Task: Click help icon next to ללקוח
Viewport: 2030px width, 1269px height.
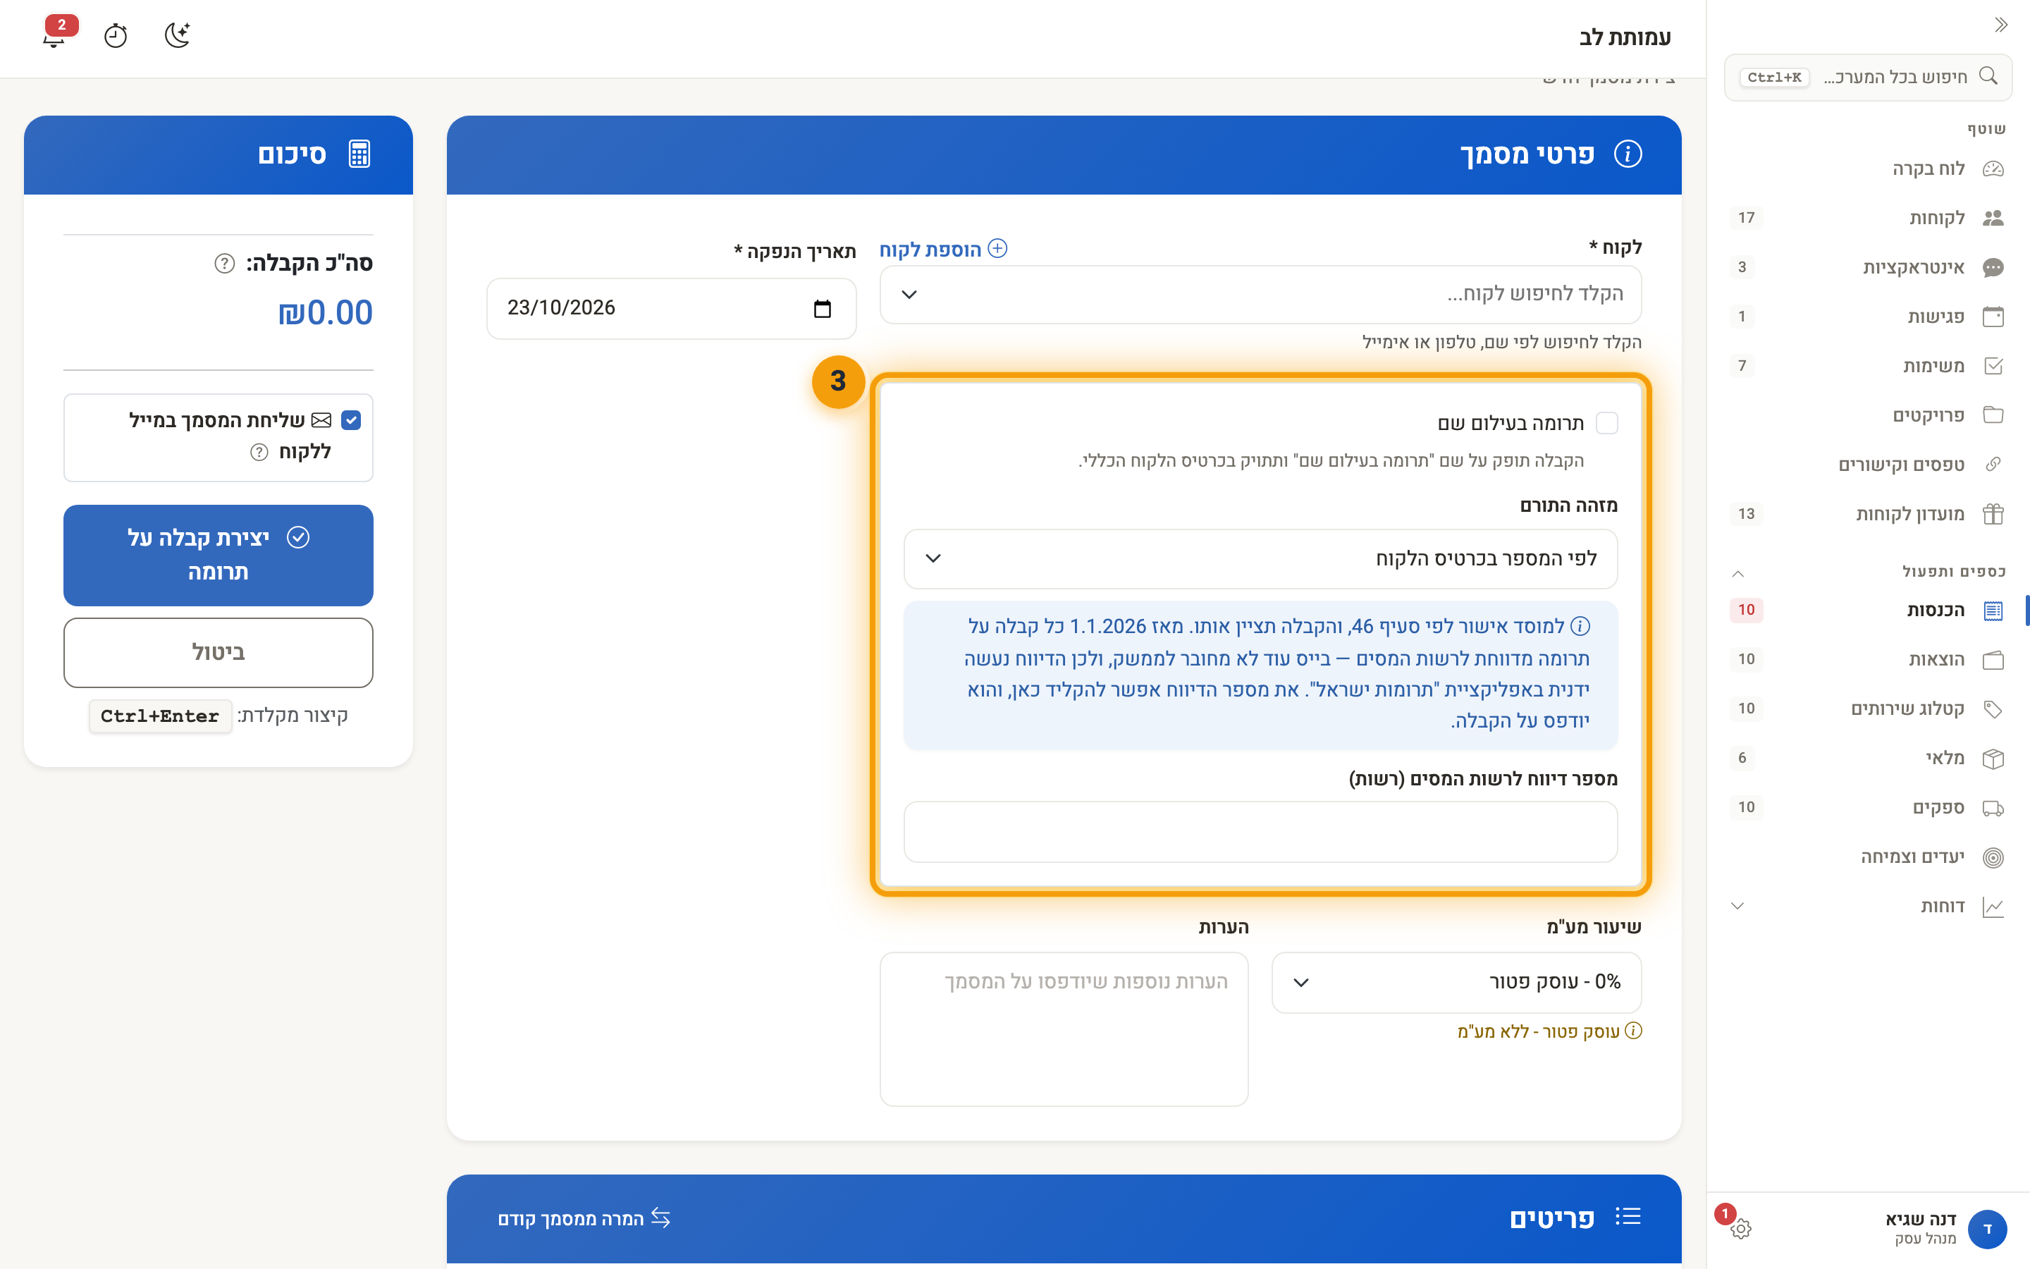Action: coord(259,453)
